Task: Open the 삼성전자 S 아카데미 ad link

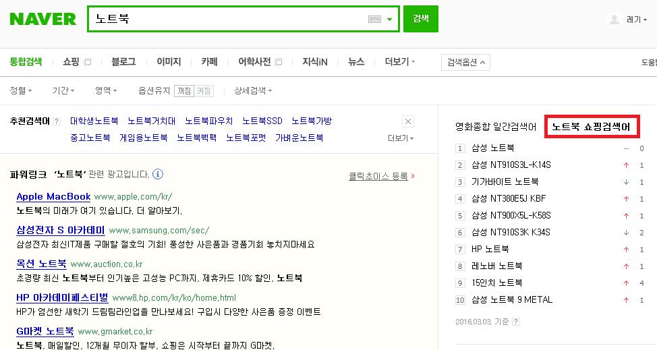Action: [x=60, y=230]
